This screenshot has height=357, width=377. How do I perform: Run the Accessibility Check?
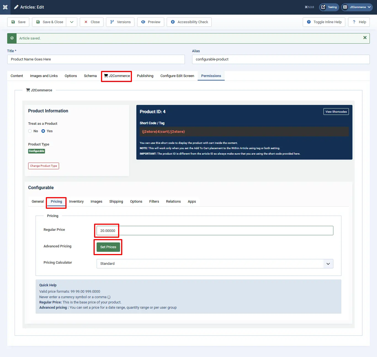[x=189, y=22]
